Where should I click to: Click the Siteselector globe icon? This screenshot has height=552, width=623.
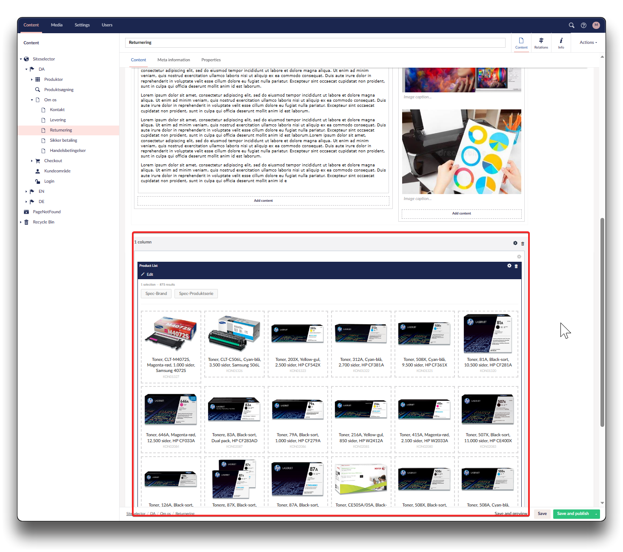click(26, 59)
